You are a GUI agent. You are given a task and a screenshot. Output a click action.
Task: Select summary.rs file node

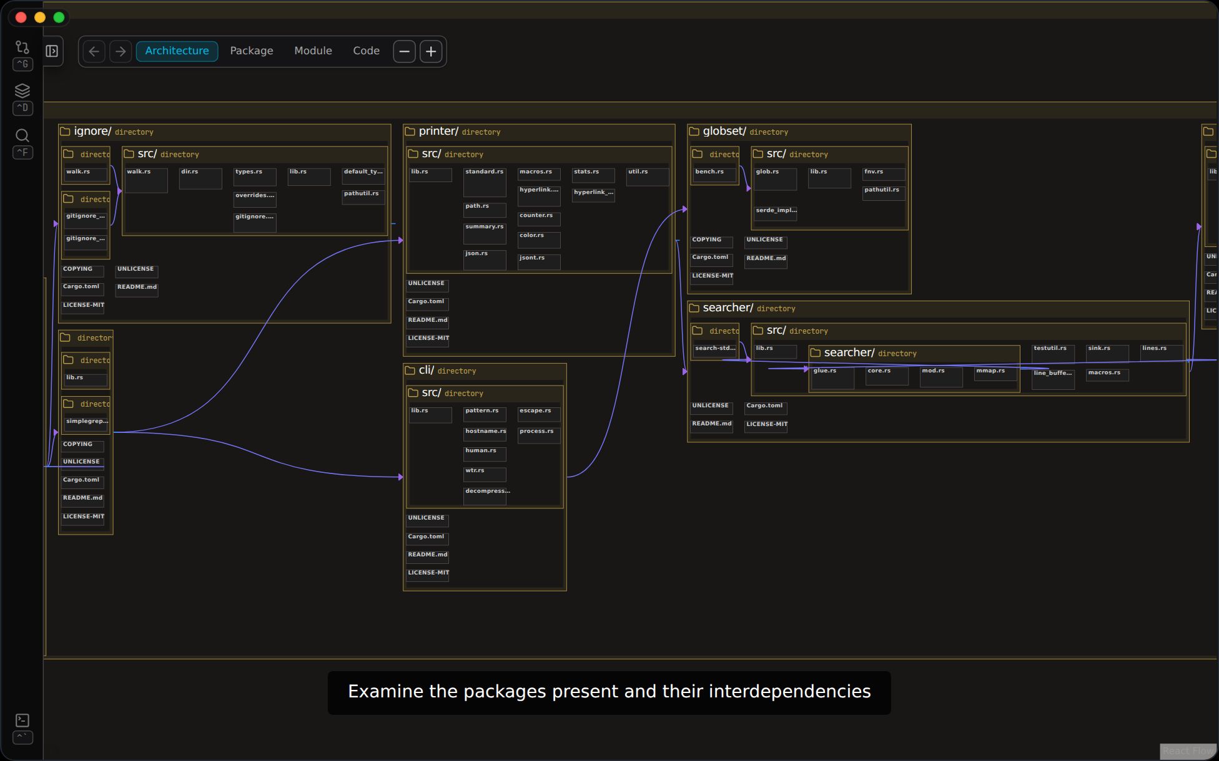(x=485, y=233)
